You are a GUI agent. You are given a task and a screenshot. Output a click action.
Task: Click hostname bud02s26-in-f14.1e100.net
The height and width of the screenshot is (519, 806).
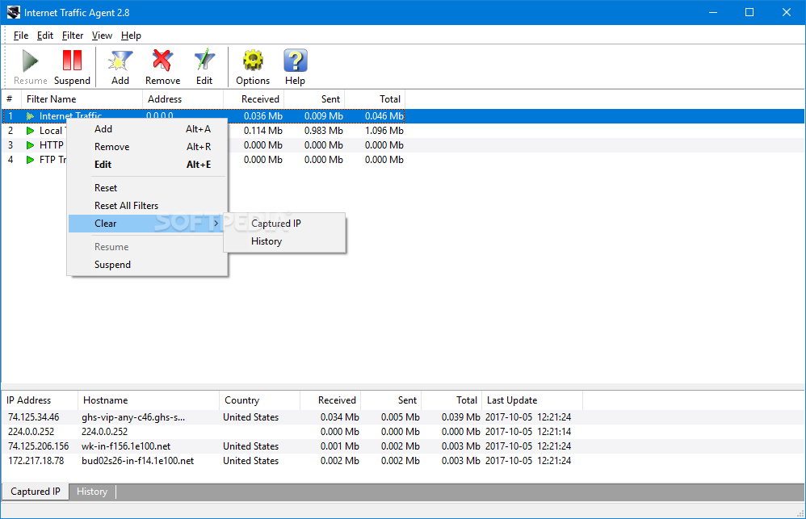pyautogui.click(x=138, y=461)
